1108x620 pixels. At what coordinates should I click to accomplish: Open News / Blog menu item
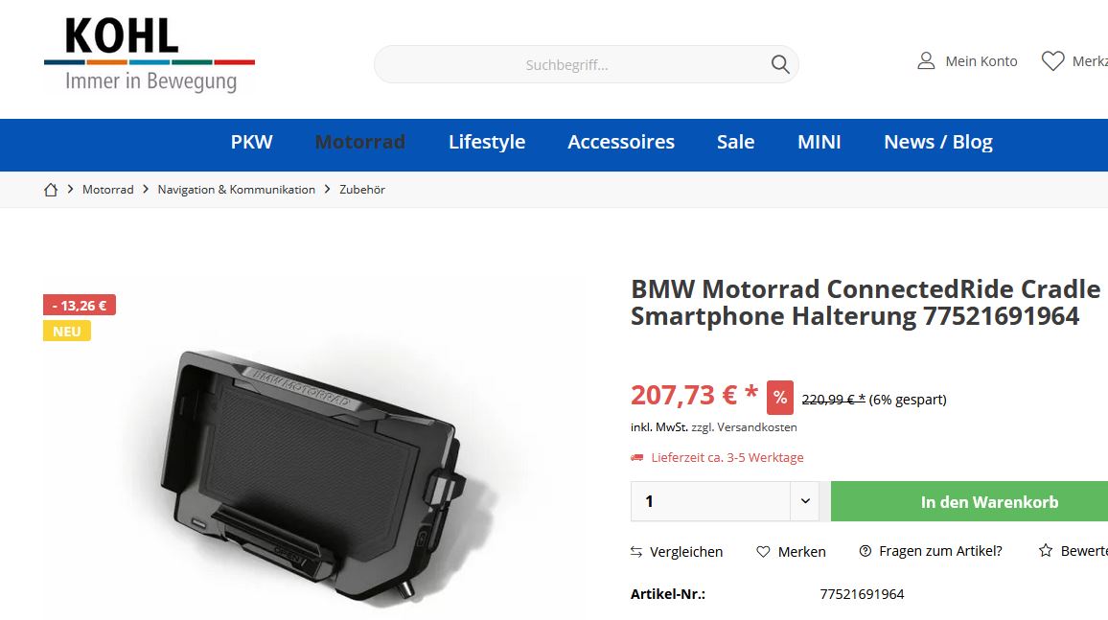click(938, 142)
